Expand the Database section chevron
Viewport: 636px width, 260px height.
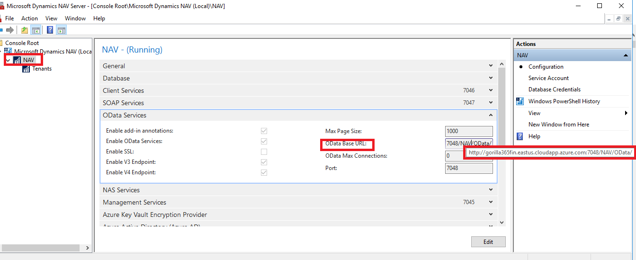[x=491, y=78]
